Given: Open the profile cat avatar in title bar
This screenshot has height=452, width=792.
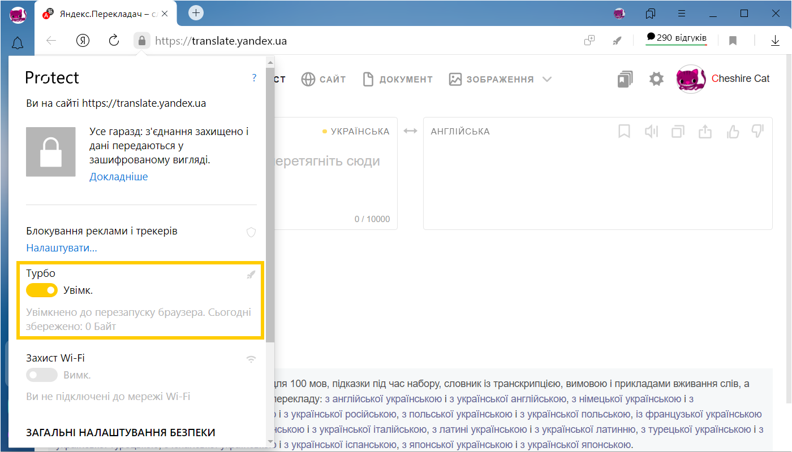Looking at the screenshot, I should point(619,13).
